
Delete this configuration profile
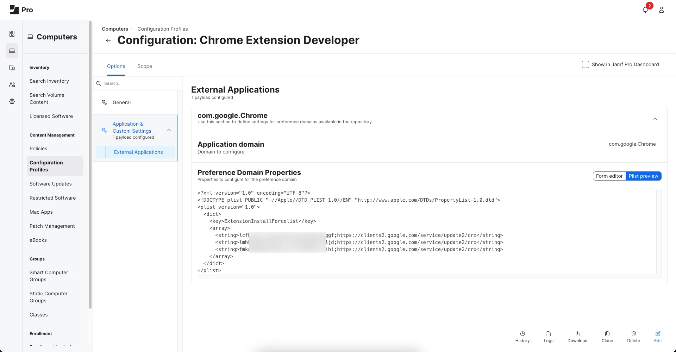click(x=634, y=337)
